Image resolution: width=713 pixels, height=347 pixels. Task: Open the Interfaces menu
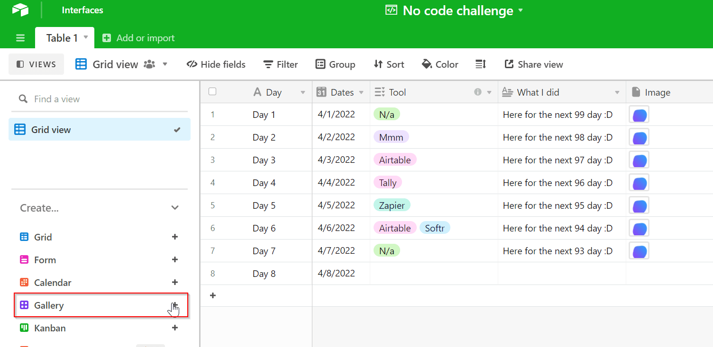click(x=82, y=10)
